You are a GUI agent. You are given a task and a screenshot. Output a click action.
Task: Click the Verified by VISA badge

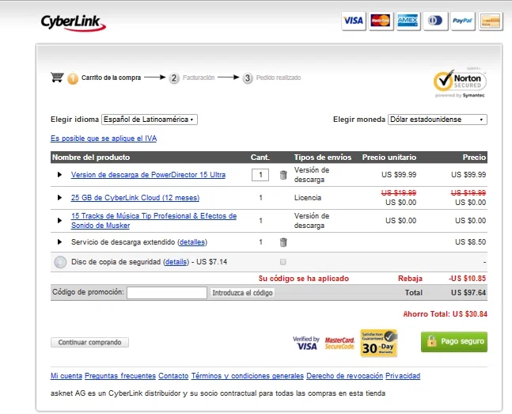point(305,343)
